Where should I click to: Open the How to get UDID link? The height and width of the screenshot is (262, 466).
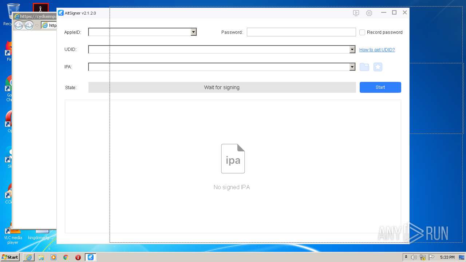[377, 50]
